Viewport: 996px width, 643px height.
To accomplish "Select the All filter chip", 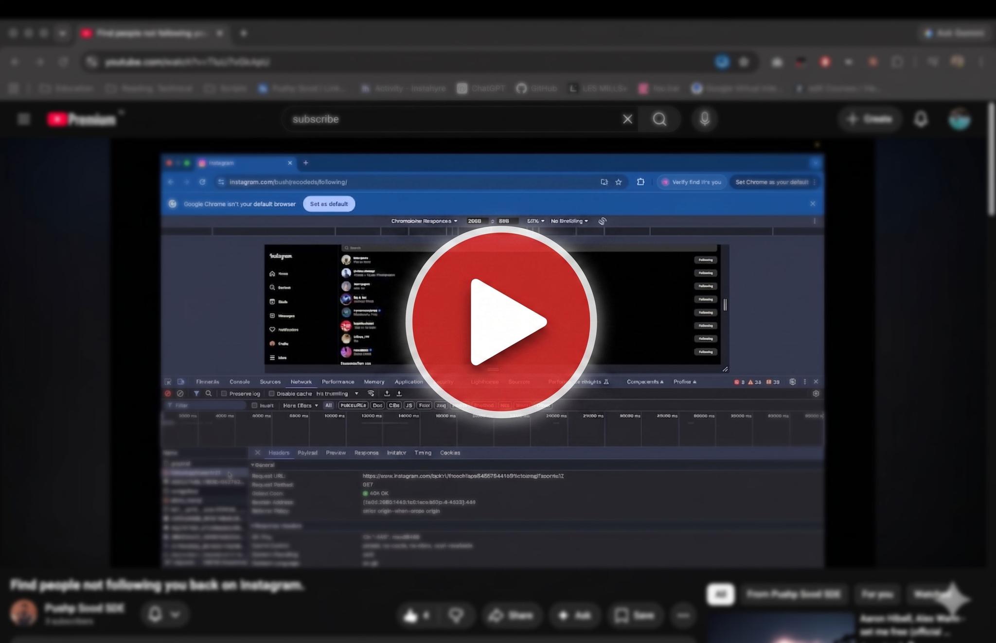I will [720, 594].
